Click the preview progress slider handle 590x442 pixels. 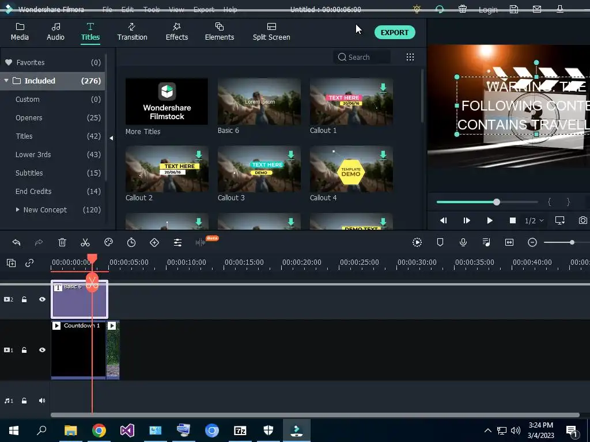point(497,202)
